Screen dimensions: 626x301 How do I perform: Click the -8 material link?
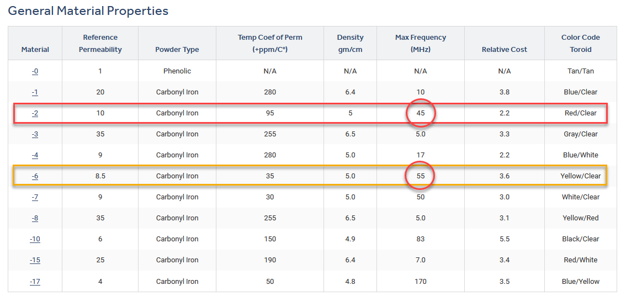tap(35, 218)
